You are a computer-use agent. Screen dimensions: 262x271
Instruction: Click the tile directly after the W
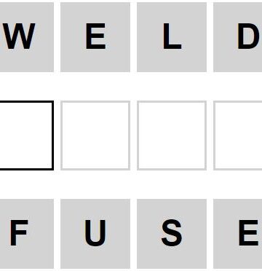(95, 37)
